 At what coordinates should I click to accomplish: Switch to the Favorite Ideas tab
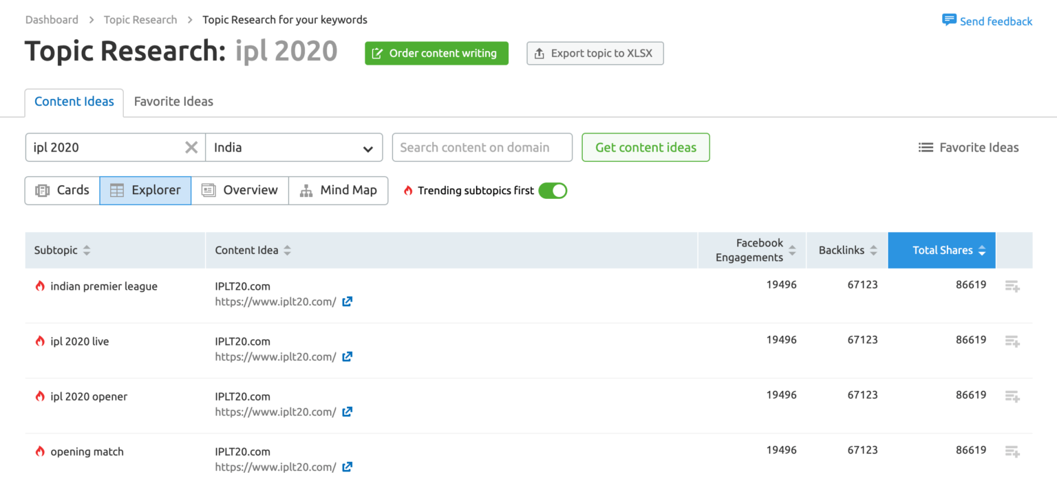pos(173,101)
